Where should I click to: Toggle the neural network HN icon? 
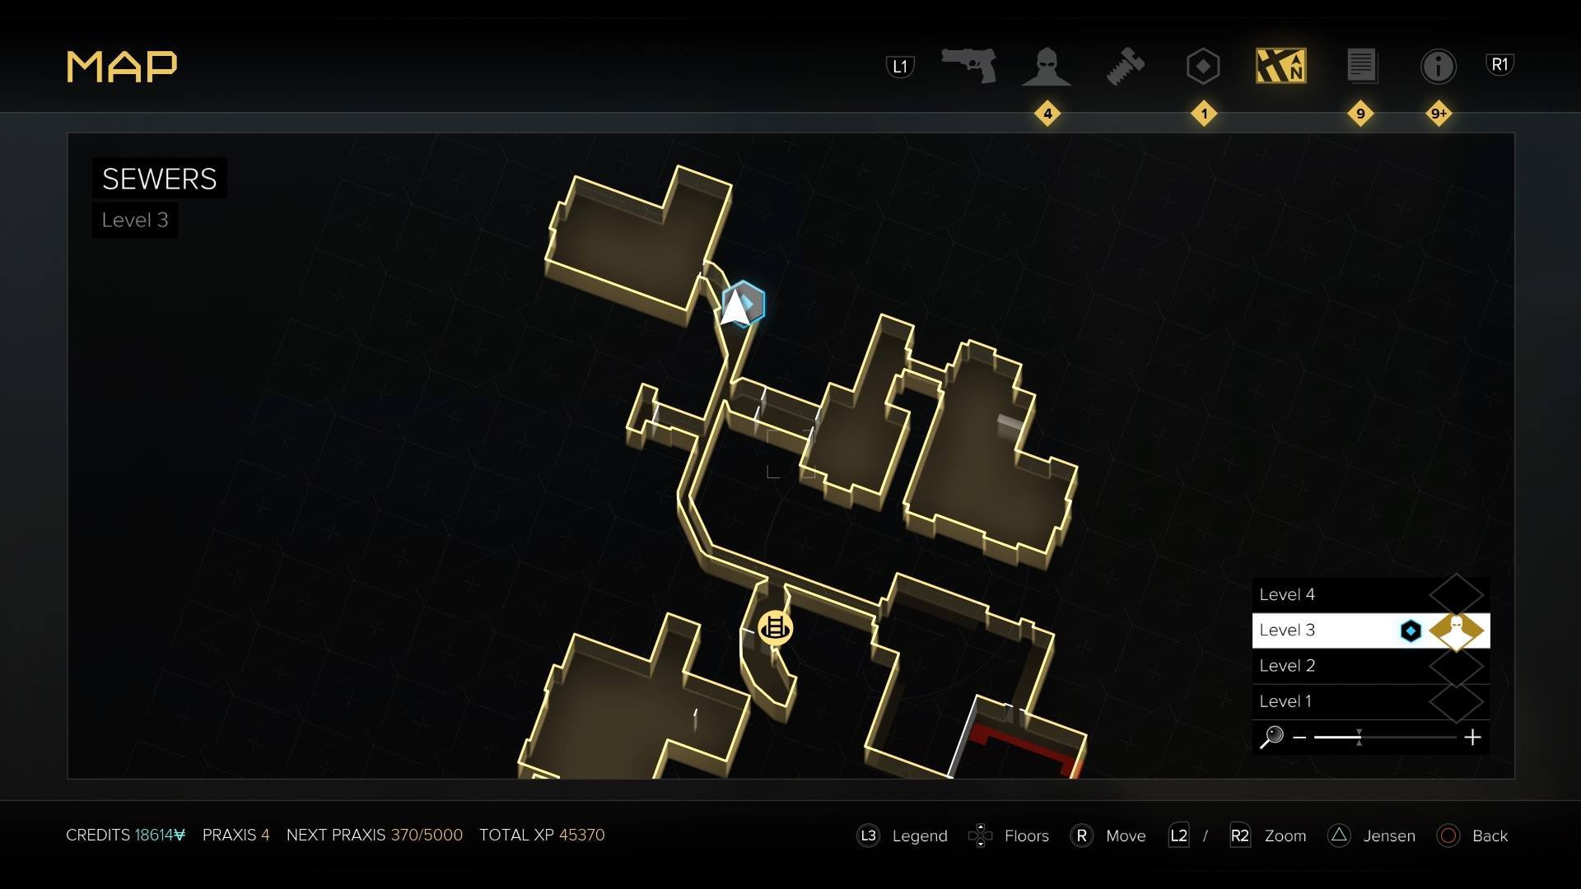click(1281, 65)
